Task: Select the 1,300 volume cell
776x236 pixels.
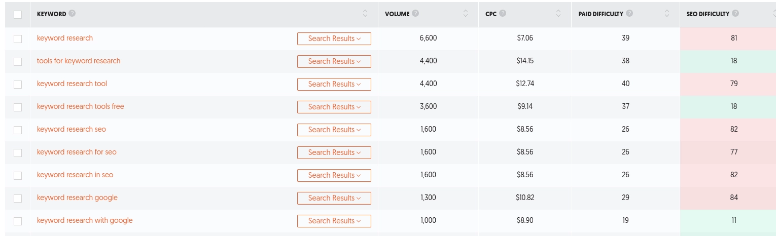Action: (429, 198)
